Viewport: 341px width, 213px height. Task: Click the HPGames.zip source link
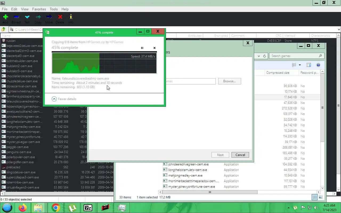95,42
